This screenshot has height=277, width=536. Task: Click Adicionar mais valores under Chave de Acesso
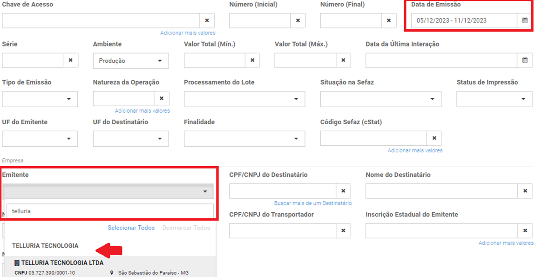click(x=188, y=33)
